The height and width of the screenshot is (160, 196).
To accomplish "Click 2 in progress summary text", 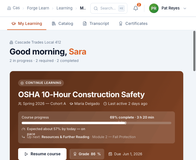I will point(21,61).
